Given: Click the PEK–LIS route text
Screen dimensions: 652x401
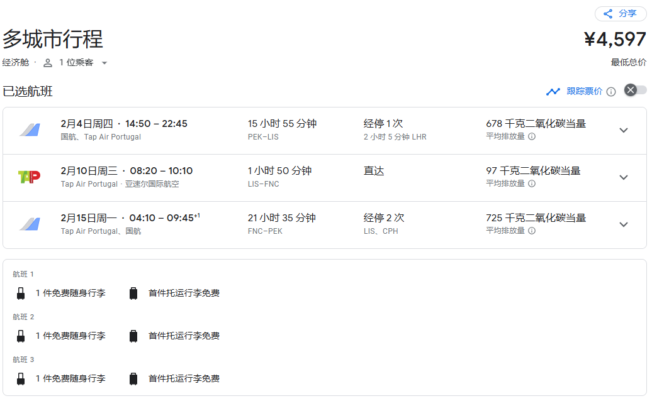Looking at the screenshot, I should pyautogui.click(x=263, y=137).
